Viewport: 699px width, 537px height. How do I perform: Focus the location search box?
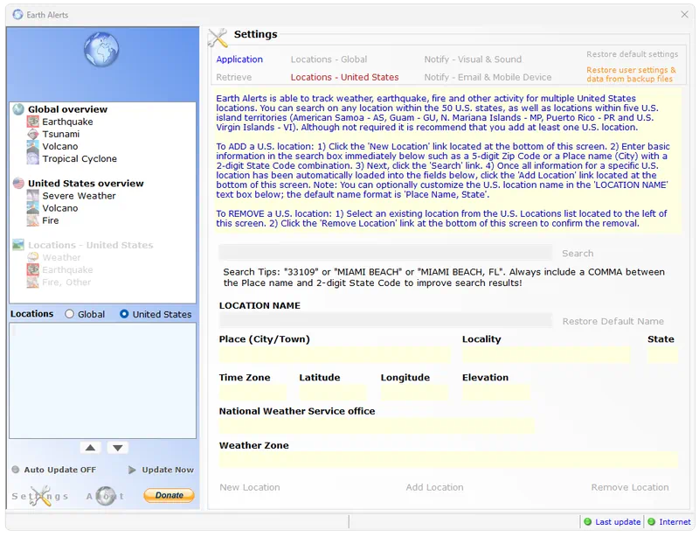385,253
